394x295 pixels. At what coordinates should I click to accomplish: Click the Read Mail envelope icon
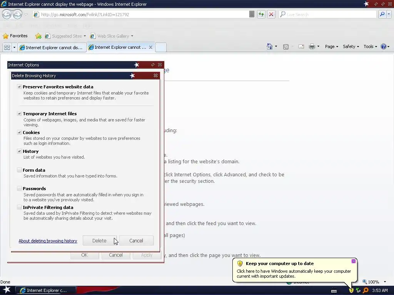(301, 46)
